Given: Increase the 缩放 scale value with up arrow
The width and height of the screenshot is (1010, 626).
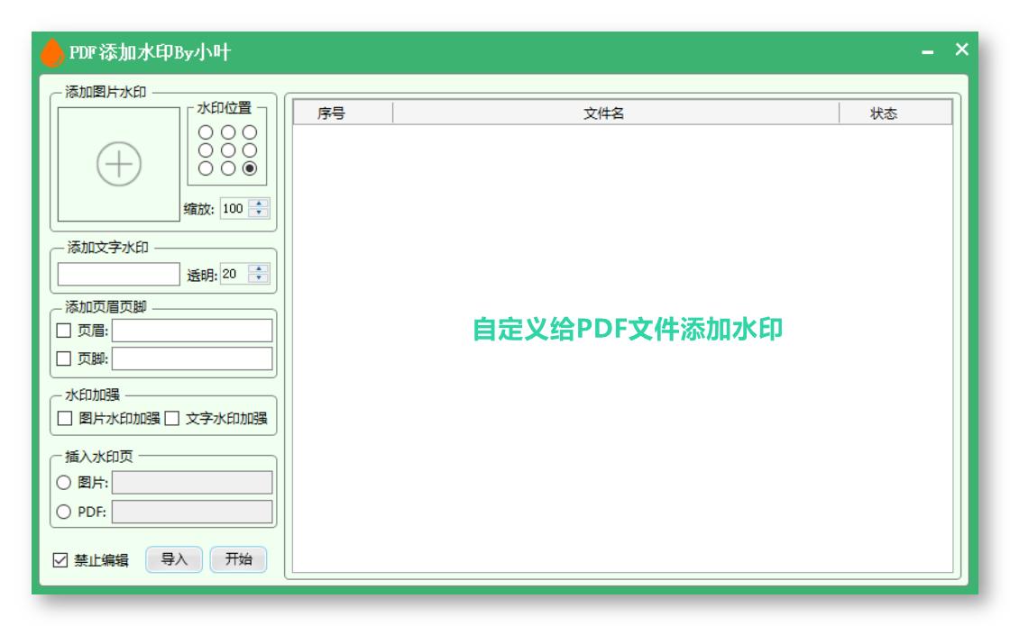Looking at the screenshot, I should (x=260, y=203).
